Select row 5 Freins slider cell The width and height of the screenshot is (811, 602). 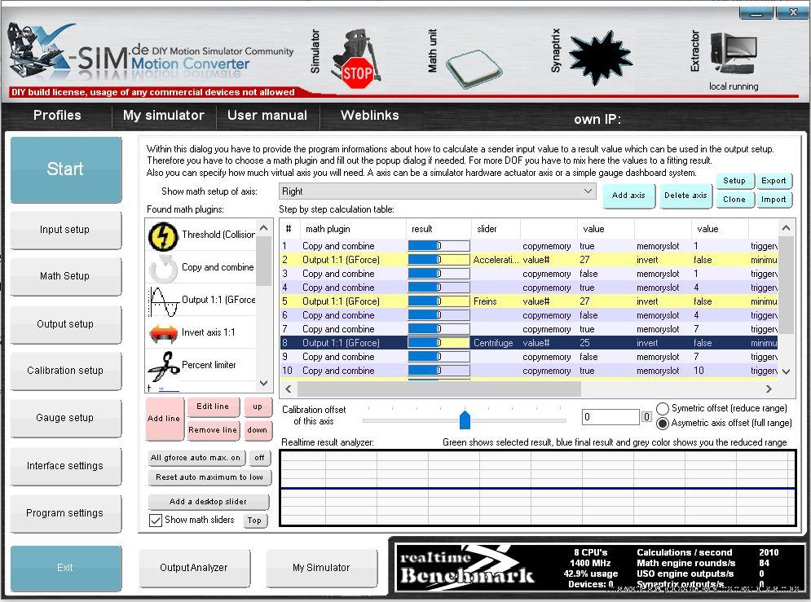click(496, 301)
